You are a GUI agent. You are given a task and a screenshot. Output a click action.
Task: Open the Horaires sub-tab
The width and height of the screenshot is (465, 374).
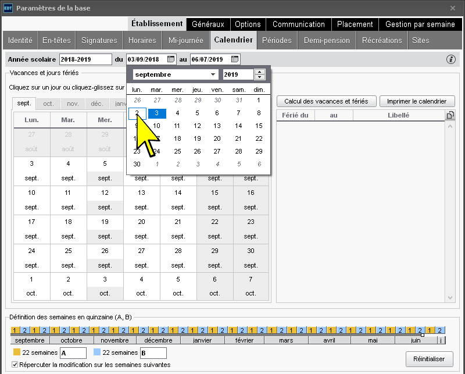[x=142, y=40]
